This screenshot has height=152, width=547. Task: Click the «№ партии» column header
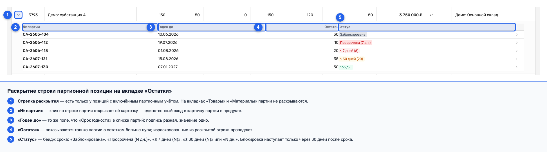click(90, 27)
